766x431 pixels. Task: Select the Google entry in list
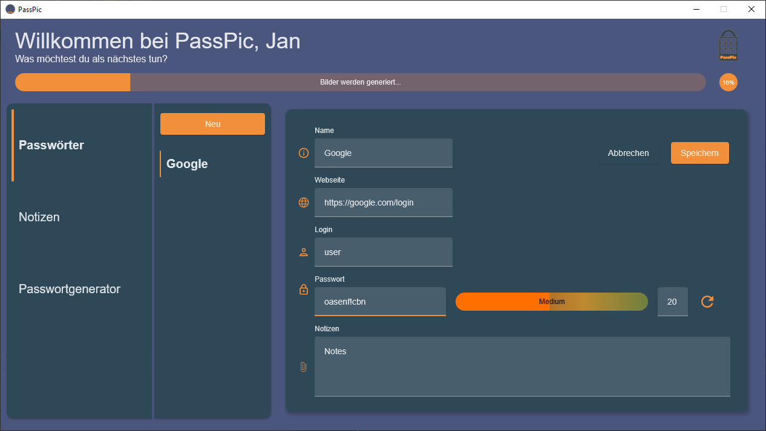point(212,164)
